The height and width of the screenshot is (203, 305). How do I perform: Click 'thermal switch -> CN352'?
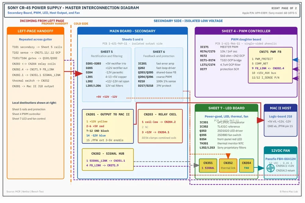pos(30,81)
